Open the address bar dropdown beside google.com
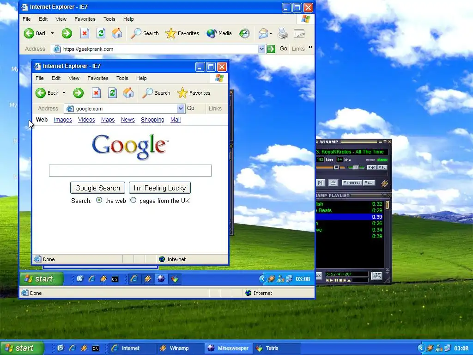Image resolution: width=473 pixels, height=355 pixels. pyautogui.click(x=181, y=108)
